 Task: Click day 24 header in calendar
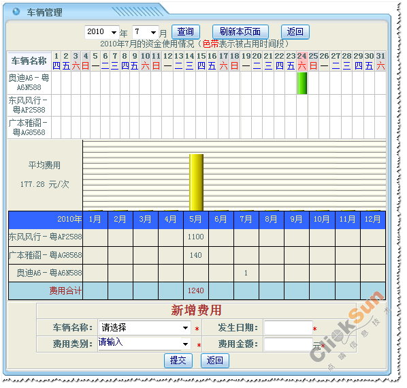[x=302, y=61]
